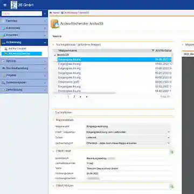Screen dimensions: 194x194
Task: Expand the Druckaufbereitung sidebar section arrow
Action: (45, 68)
